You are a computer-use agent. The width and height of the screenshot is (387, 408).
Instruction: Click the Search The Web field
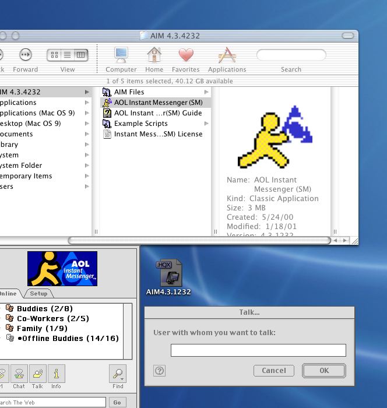(52, 402)
